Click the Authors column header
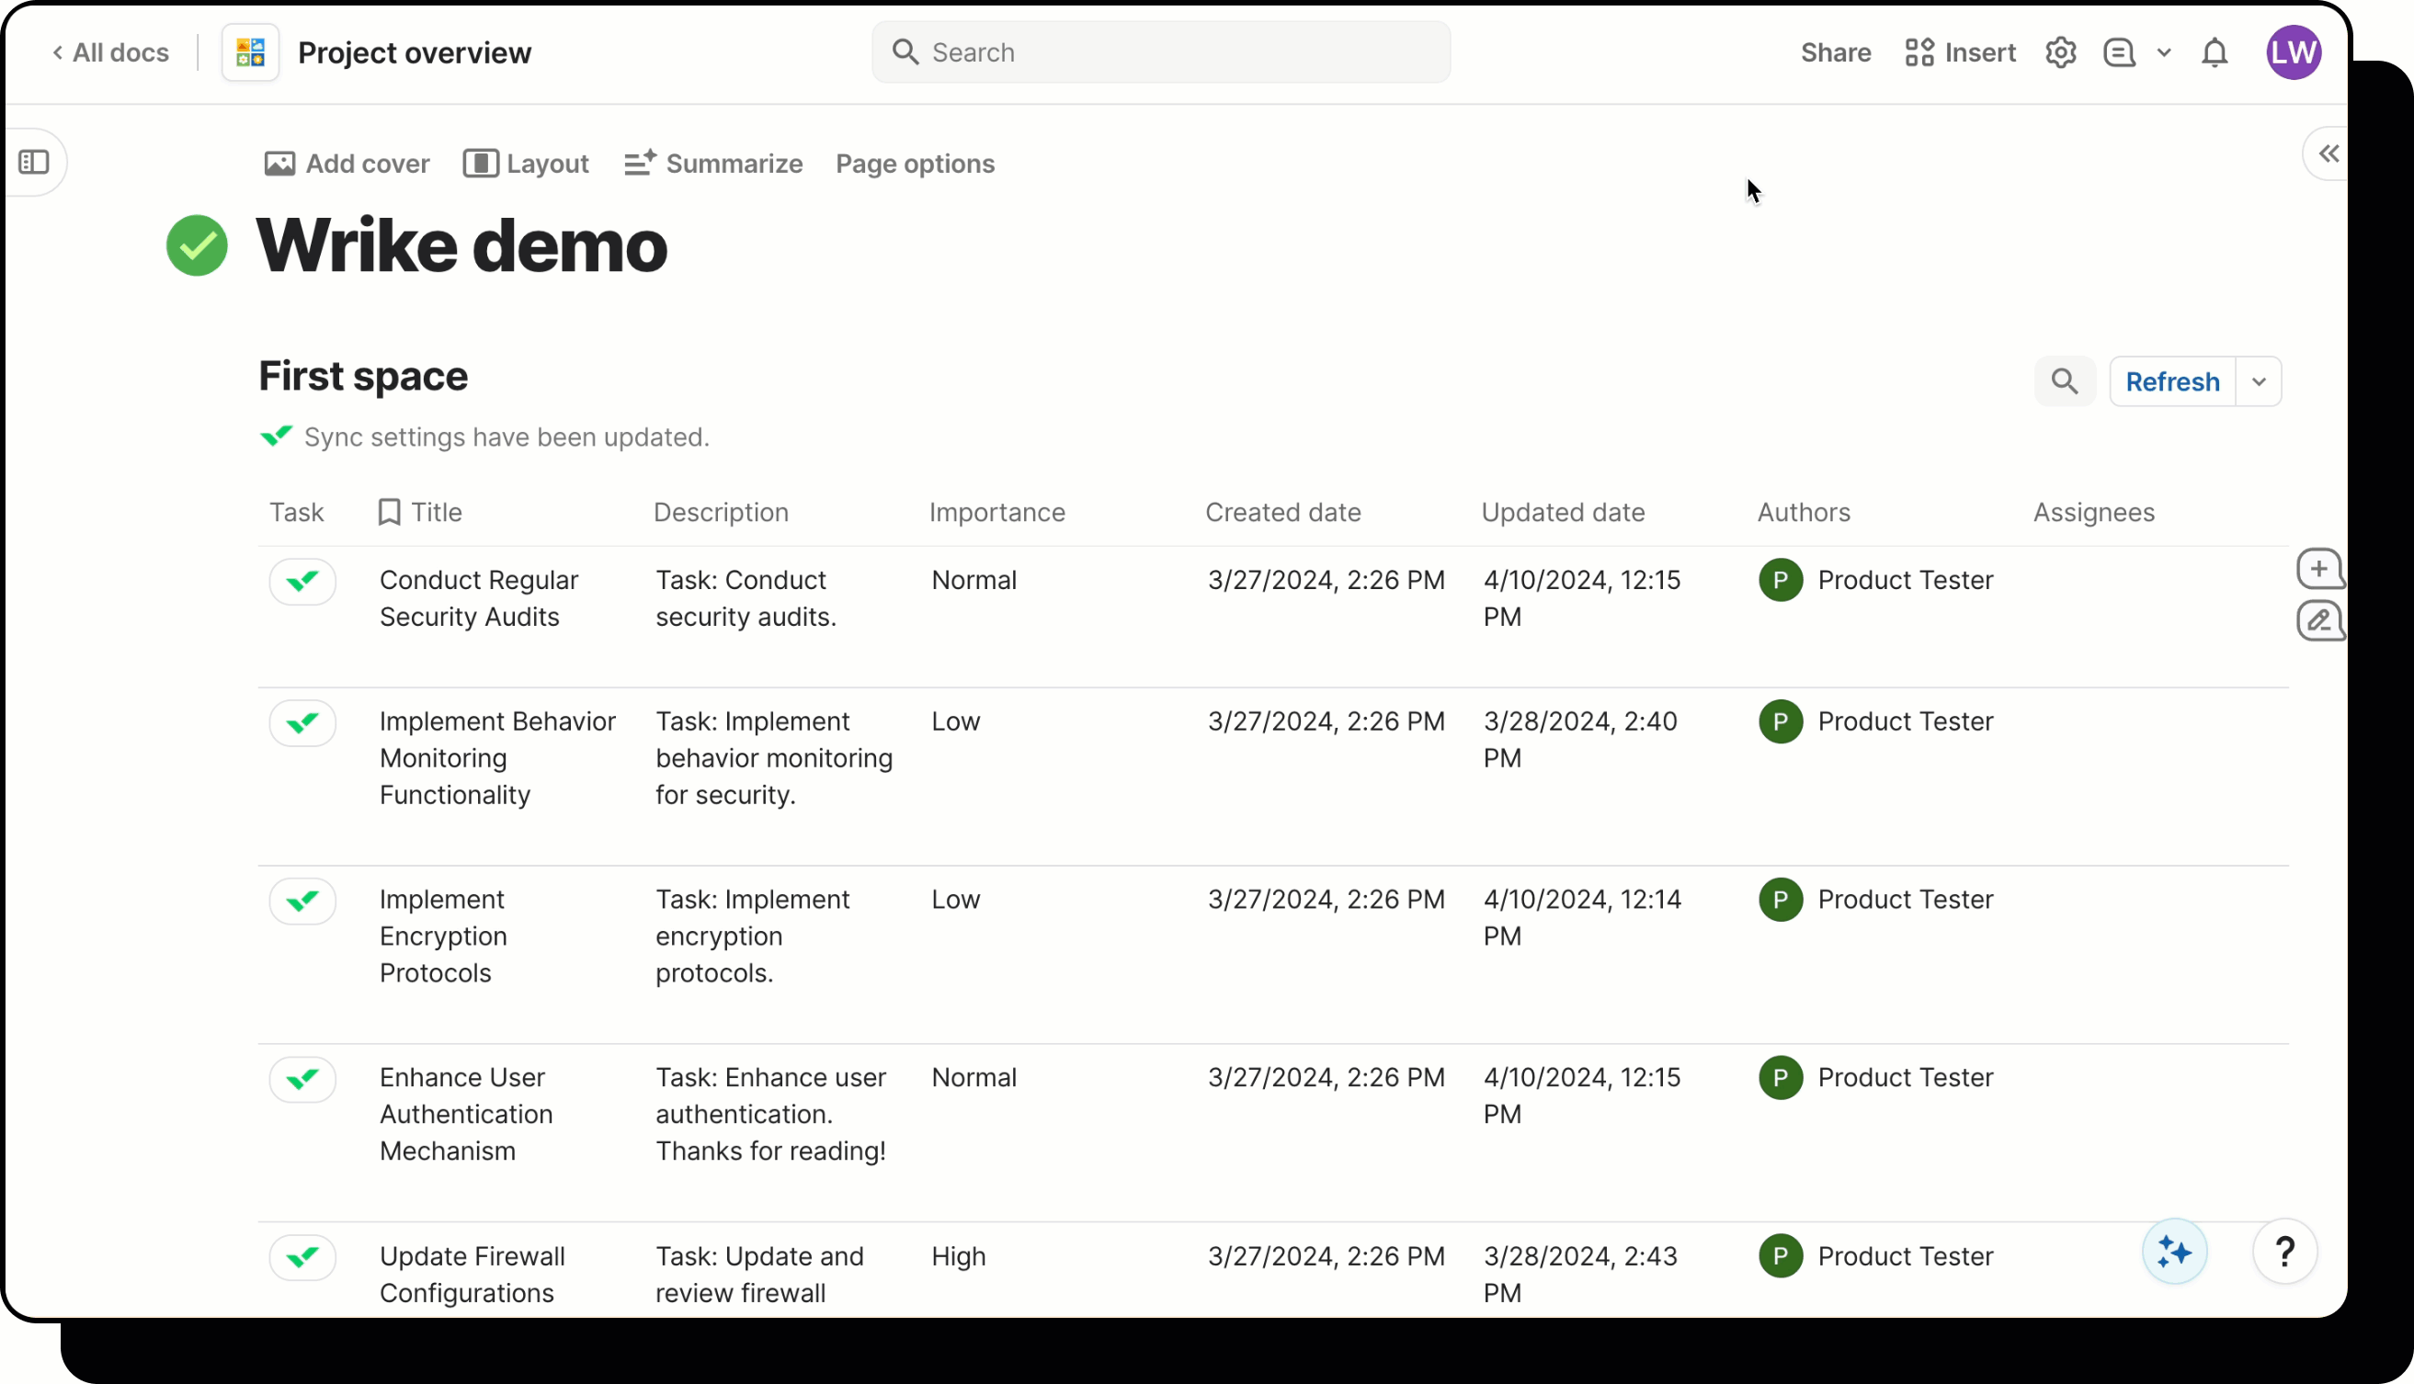Screen dimensions: 2414x1384 (1804, 513)
